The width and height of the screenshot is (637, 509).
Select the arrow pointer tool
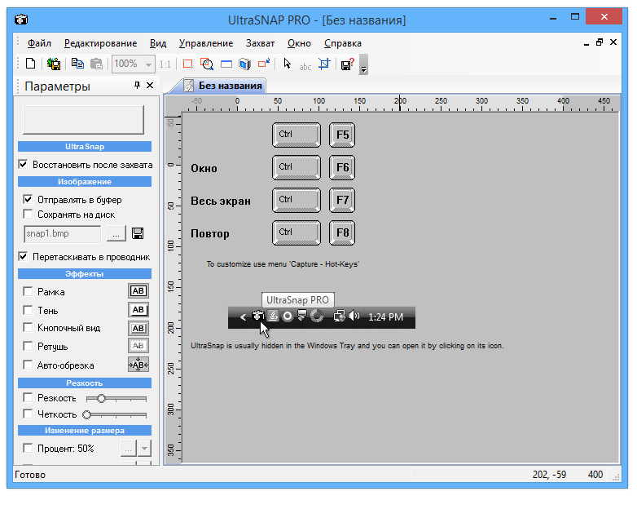(288, 64)
